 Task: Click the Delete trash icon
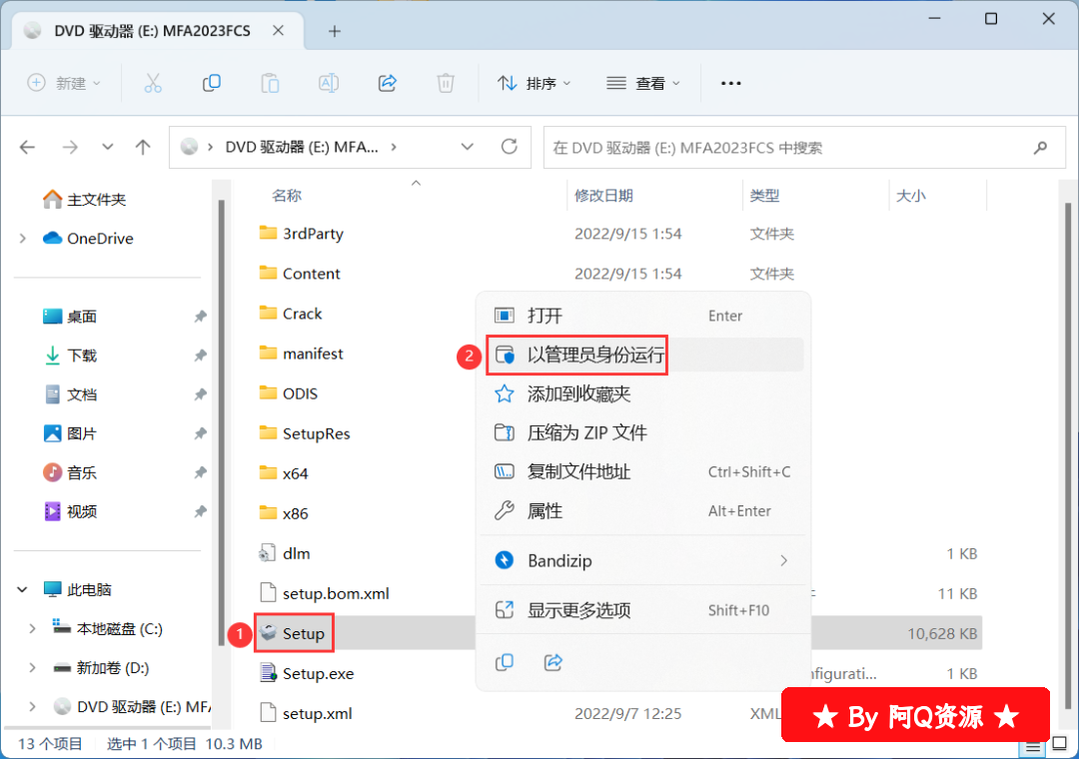[446, 83]
